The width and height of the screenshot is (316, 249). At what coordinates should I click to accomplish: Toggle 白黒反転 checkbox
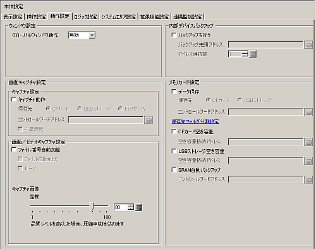[x=20, y=129]
